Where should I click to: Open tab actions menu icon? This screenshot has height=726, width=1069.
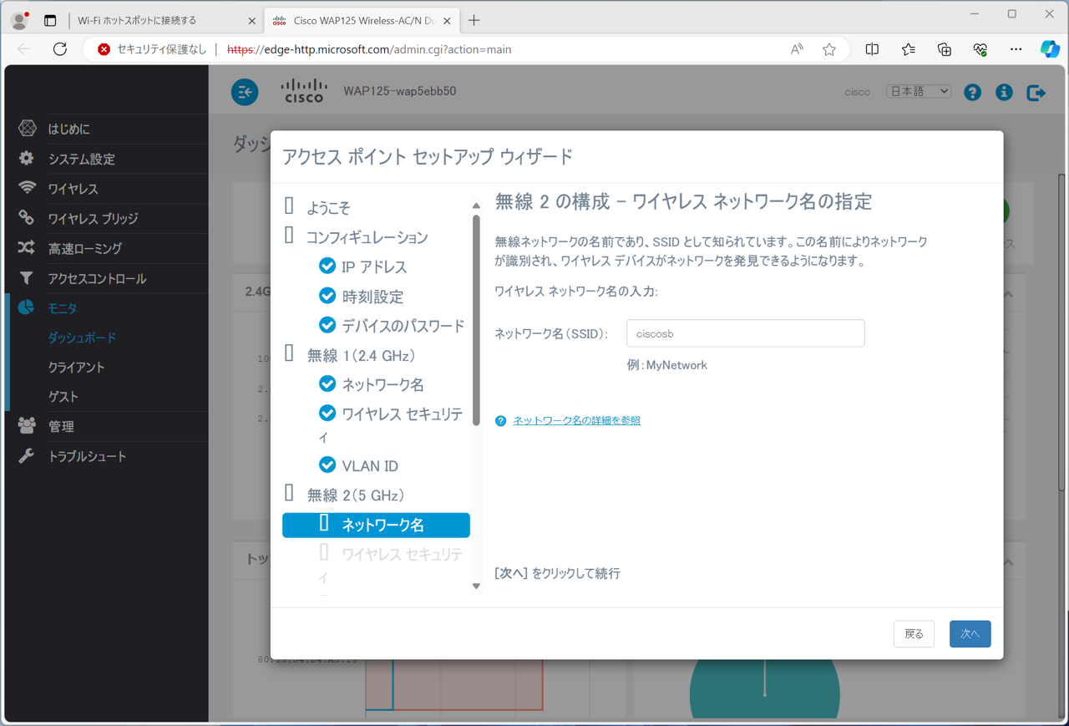[x=50, y=20]
